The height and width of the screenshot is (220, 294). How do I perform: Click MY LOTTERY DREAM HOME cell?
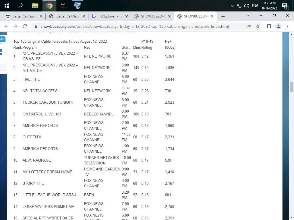[x=47, y=172]
